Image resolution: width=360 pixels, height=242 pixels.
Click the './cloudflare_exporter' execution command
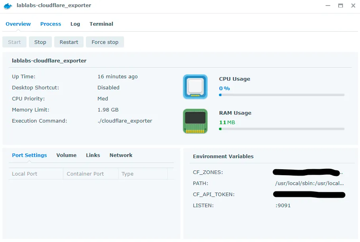pos(125,121)
